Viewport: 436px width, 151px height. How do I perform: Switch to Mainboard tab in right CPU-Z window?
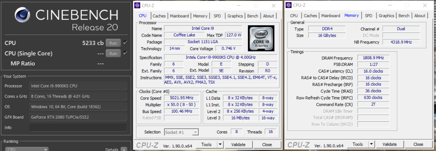coord(331,16)
